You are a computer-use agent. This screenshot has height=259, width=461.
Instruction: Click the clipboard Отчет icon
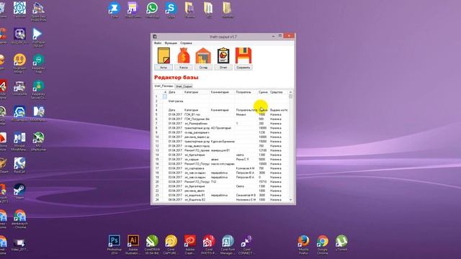pyautogui.click(x=223, y=55)
